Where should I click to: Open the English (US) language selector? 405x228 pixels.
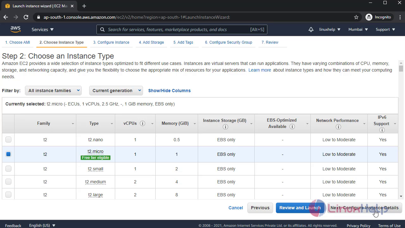(x=42, y=225)
